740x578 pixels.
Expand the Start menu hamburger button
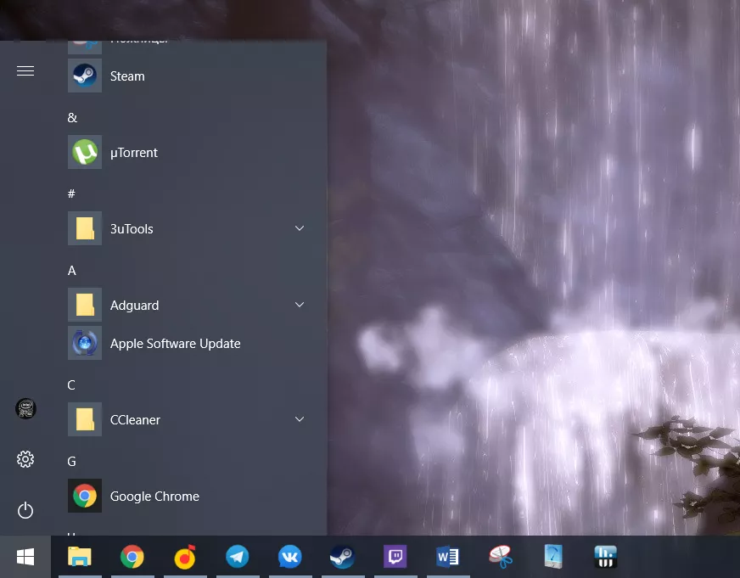pyautogui.click(x=25, y=70)
